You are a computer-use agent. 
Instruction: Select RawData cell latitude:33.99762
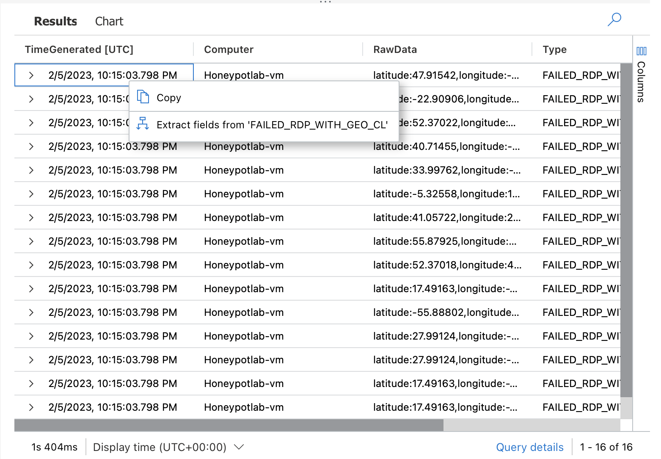447,170
